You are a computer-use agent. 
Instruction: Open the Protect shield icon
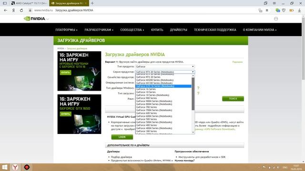[284, 10]
